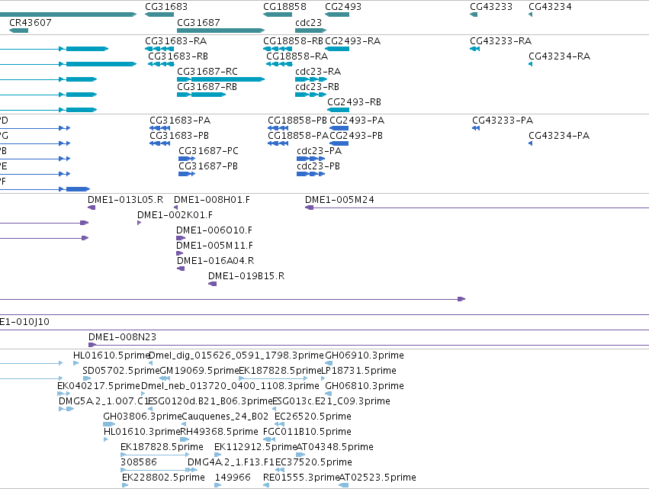649x489 pixels.
Task: Select BAC end DME1-013L05.R
Action: click(x=92, y=208)
